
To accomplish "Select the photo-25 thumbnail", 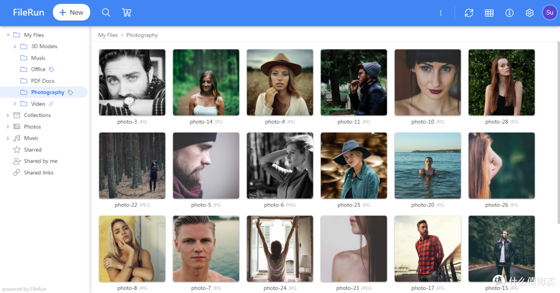I will click(354, 165).
